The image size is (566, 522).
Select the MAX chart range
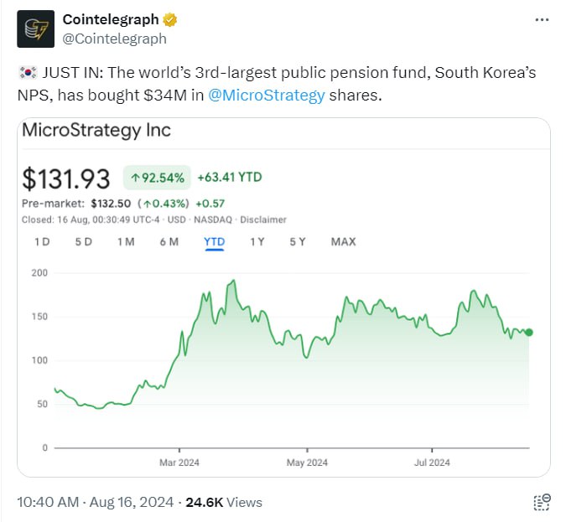tap(344, 241)
